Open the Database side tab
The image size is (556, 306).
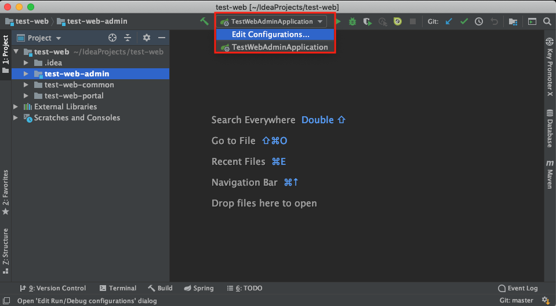point(550,128)
